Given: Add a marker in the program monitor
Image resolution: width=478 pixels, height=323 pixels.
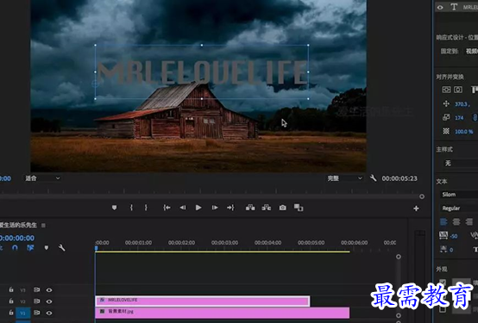Looking at the screenshot, I should coord(114,208).
